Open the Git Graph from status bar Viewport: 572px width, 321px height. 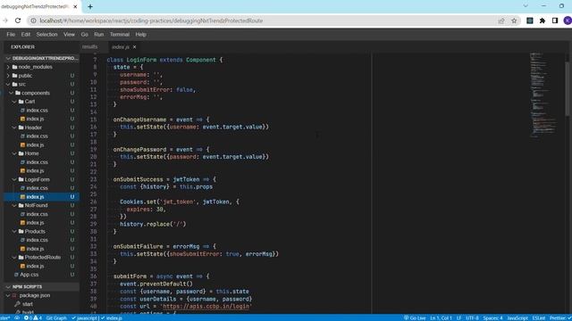click(x=56, y=318)
